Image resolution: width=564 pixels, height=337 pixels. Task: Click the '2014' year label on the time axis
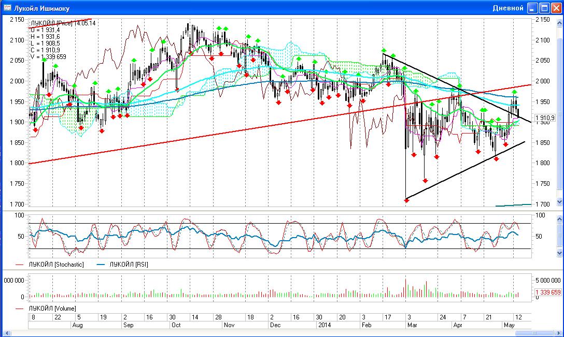(325, 325)
